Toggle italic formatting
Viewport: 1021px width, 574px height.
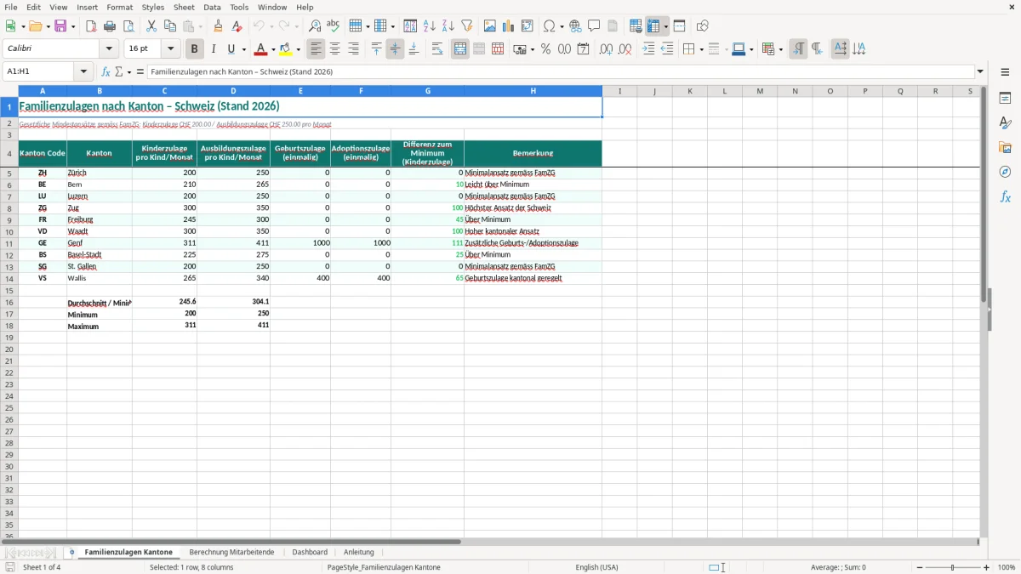click(x=214, y=49)
